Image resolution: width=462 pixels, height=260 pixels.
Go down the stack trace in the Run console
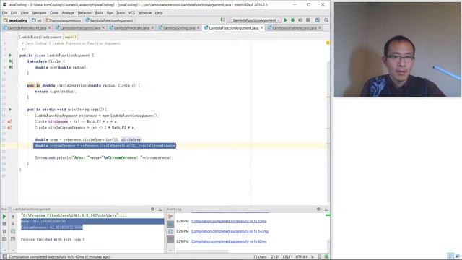13,224
